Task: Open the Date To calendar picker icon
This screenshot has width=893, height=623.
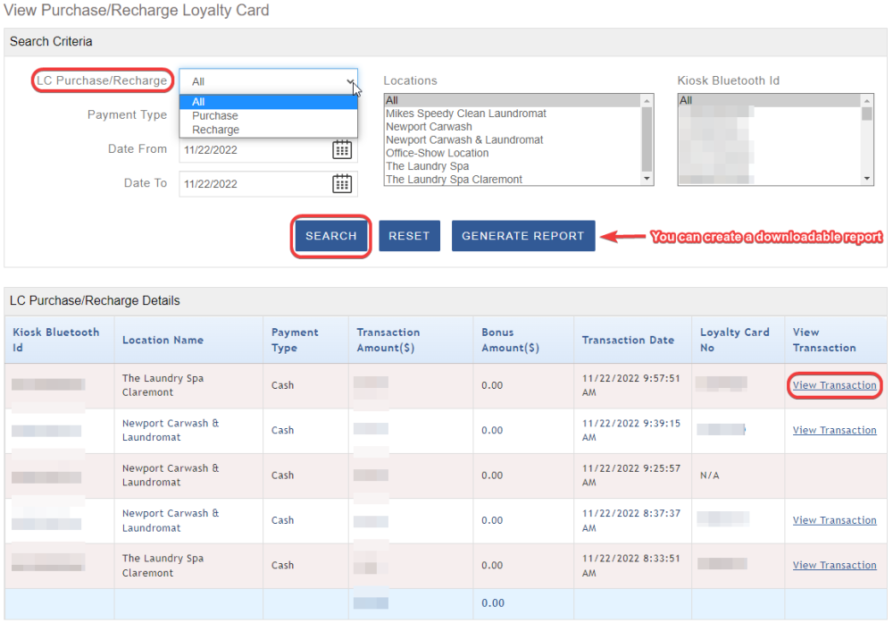Action: point(342,183)
